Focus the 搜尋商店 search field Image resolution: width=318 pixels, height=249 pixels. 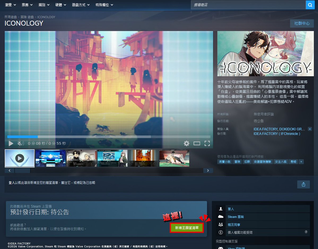pyautogui.click(x=248, y=5)
